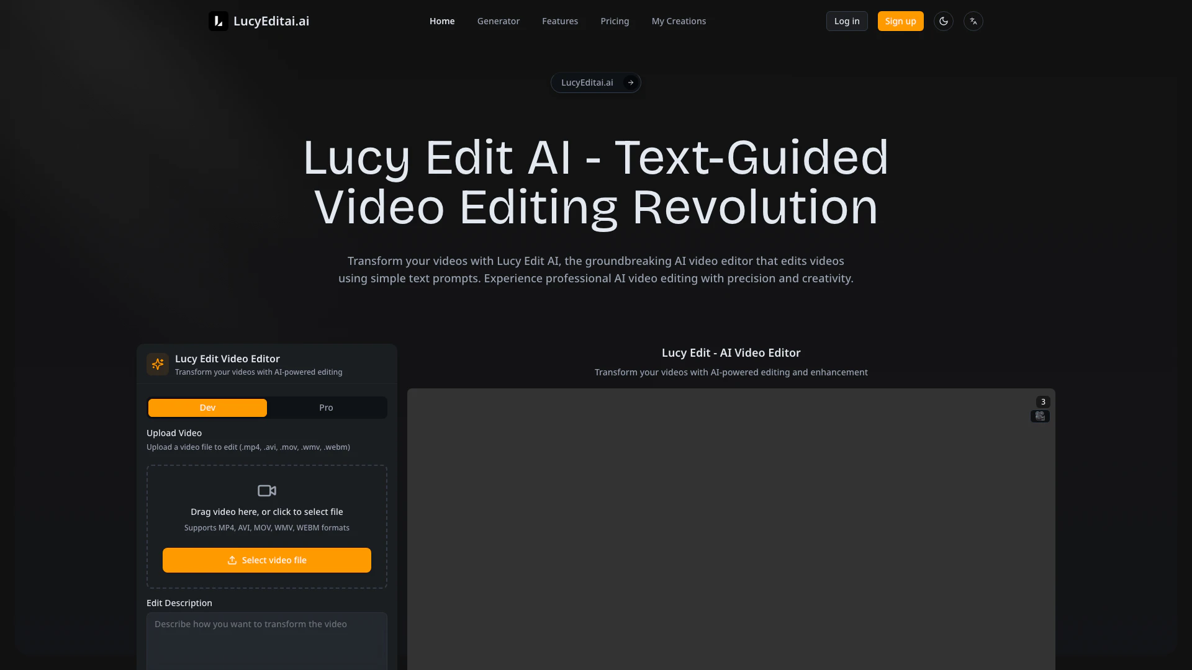Click the video camera icon in the upload area
Image resolution: width=1192 pixels, height=670 pixels.
tap(267, 491)
